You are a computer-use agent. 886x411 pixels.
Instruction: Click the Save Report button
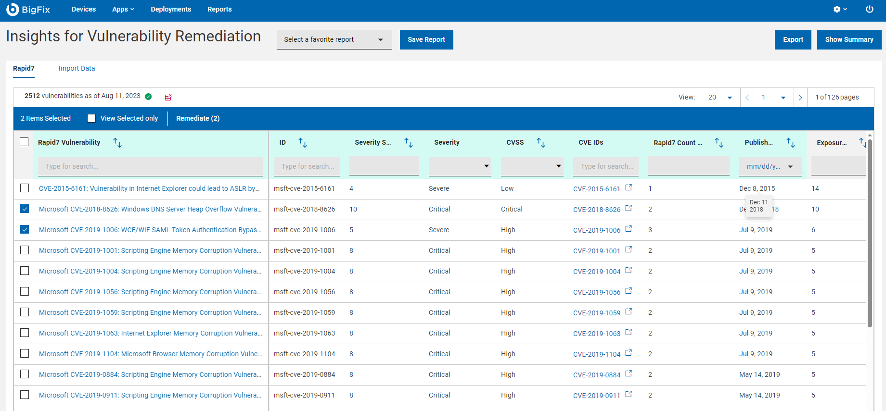coord(426,40)
